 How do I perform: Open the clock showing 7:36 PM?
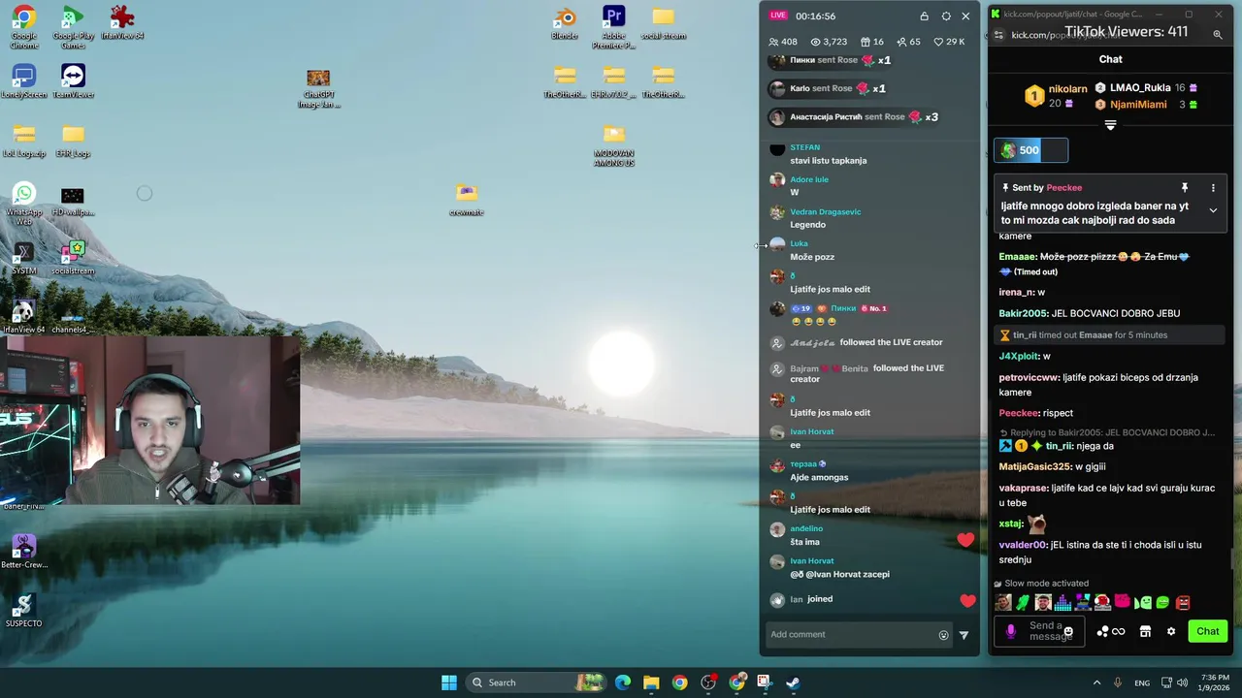tap(1215, 682)
